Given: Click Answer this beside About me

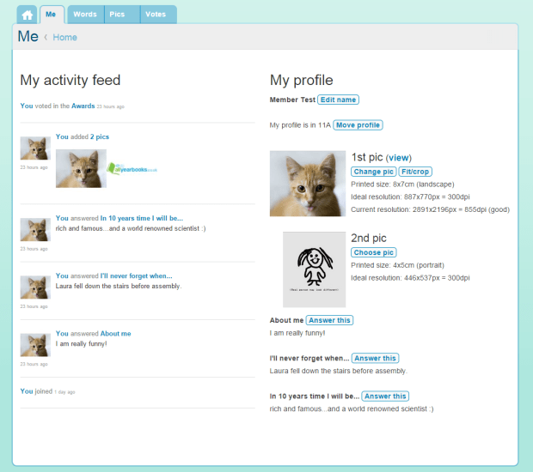Looking at the screenshot, I should tap(329, 320).
